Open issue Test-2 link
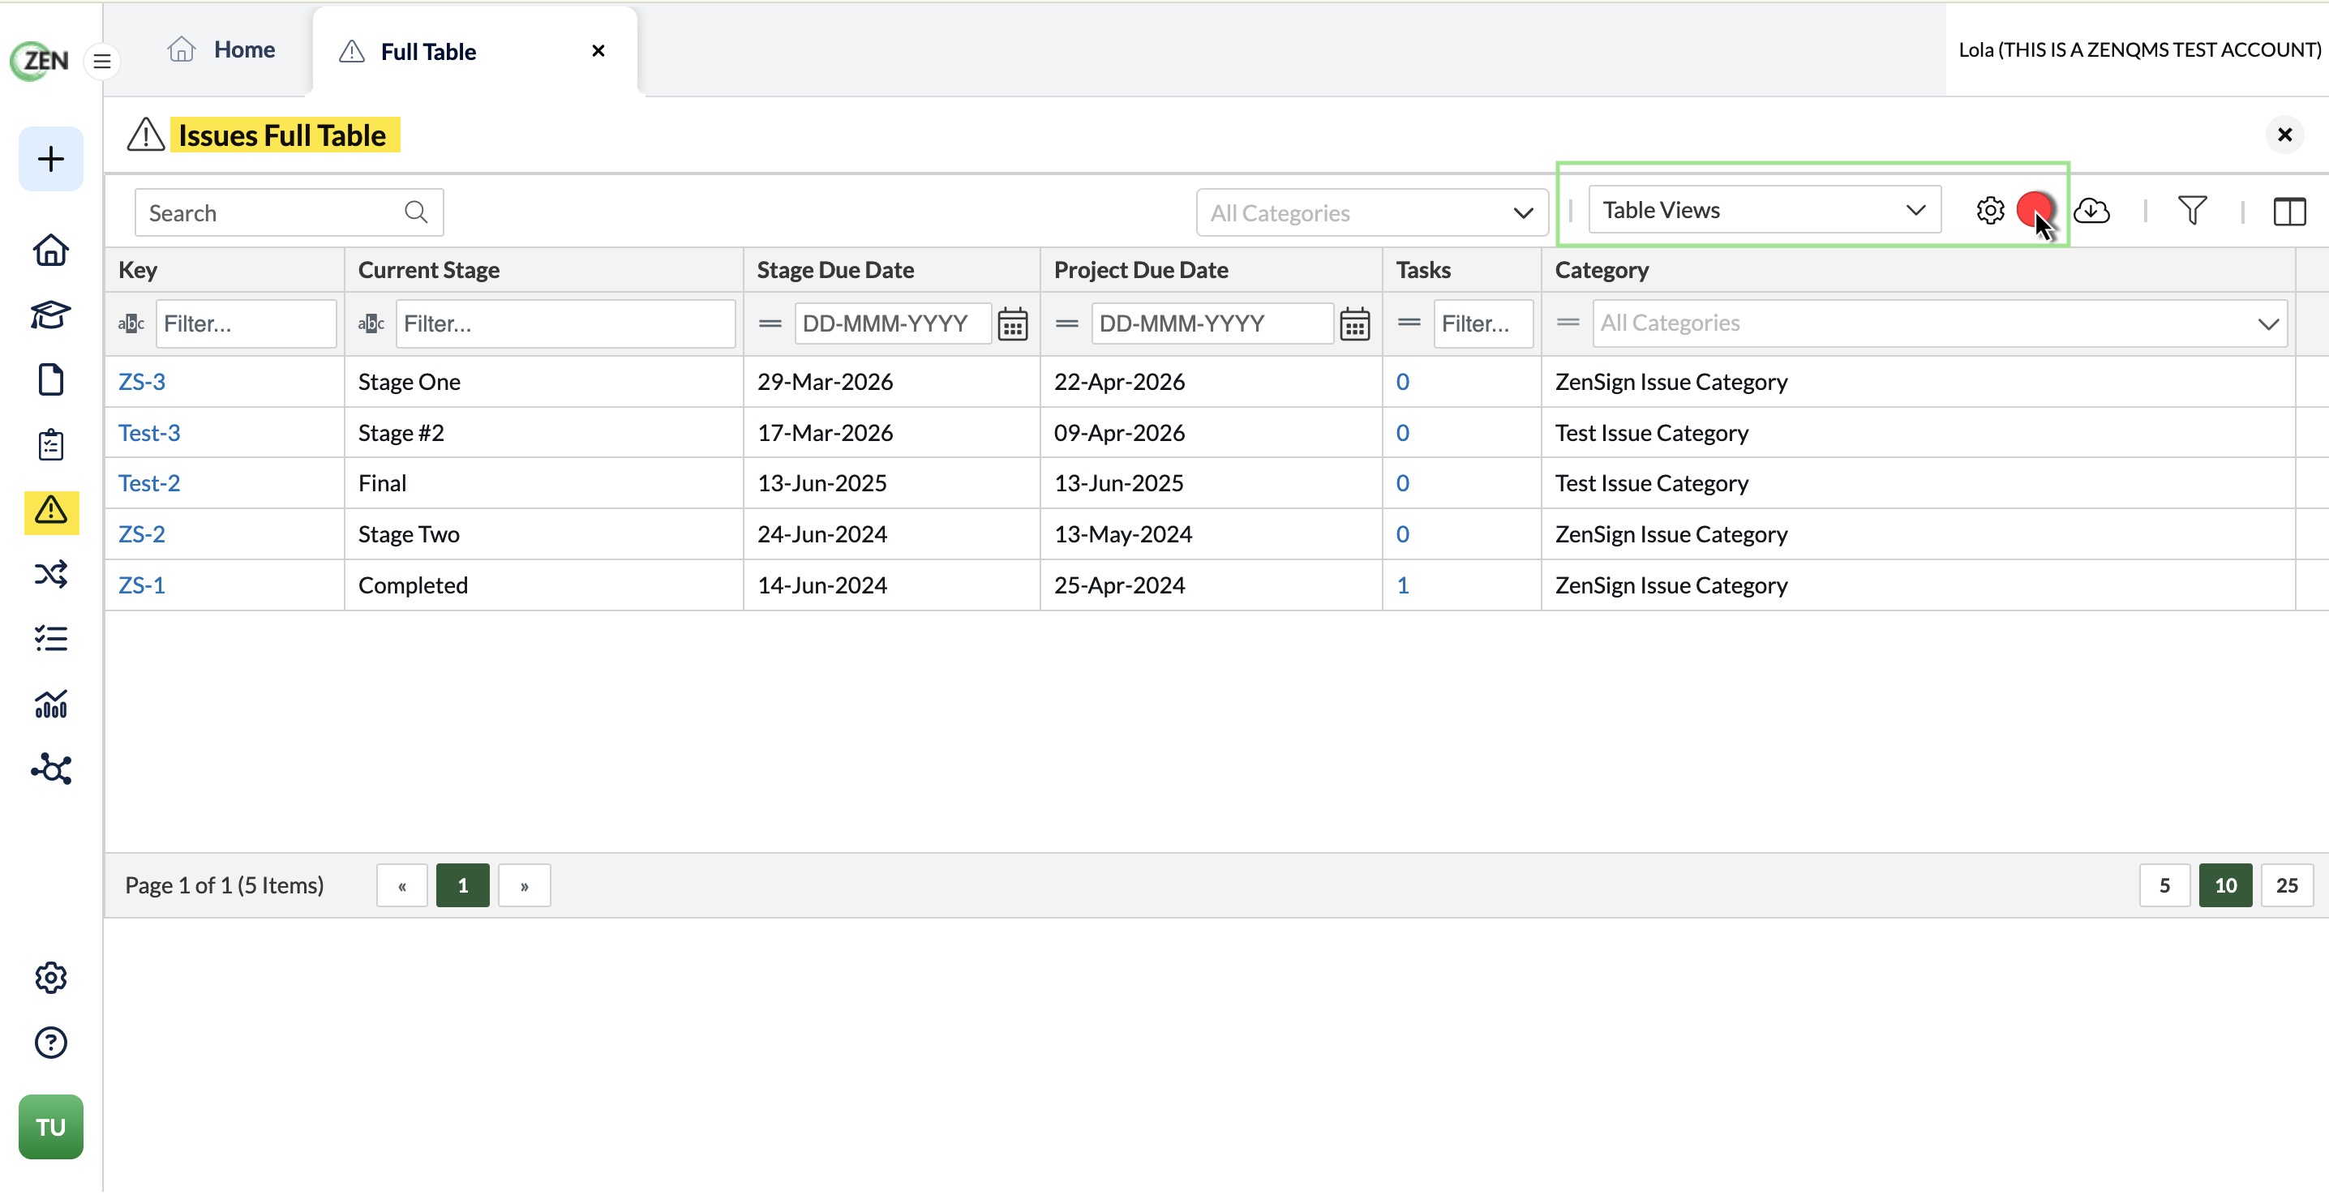Viewport: 2329px width, 1195px height. click(149, 484)
